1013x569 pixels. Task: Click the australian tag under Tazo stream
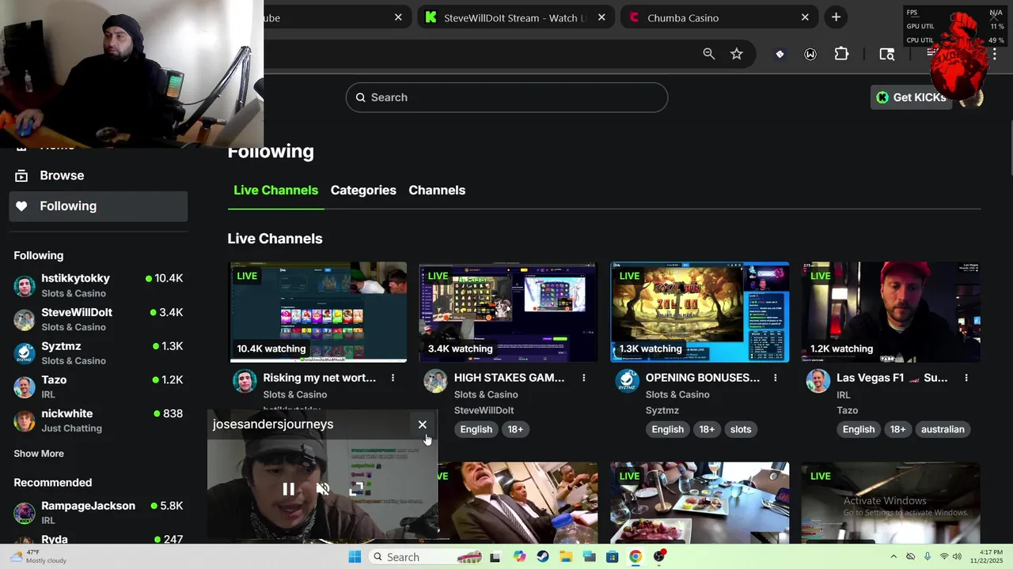943,429
